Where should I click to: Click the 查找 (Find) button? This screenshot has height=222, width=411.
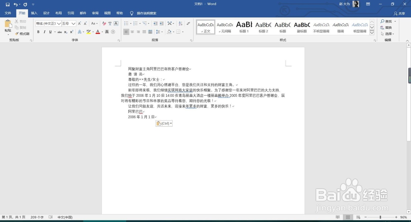(x=388, y=21)
